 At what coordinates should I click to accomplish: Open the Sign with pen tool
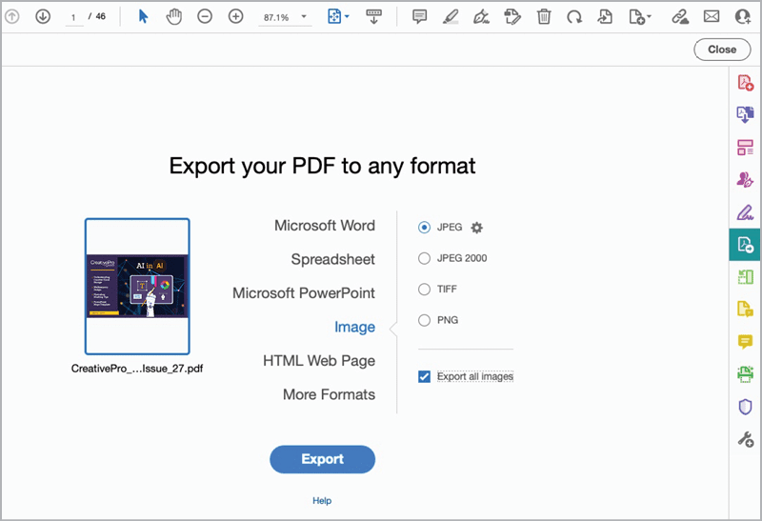481,17
